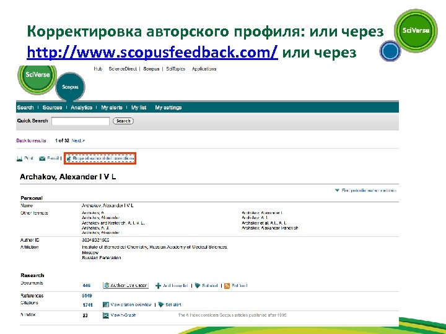Viewport: 446px width, 334px height.
Task: Open the 1741 citations count link
Action: point(87,305)
